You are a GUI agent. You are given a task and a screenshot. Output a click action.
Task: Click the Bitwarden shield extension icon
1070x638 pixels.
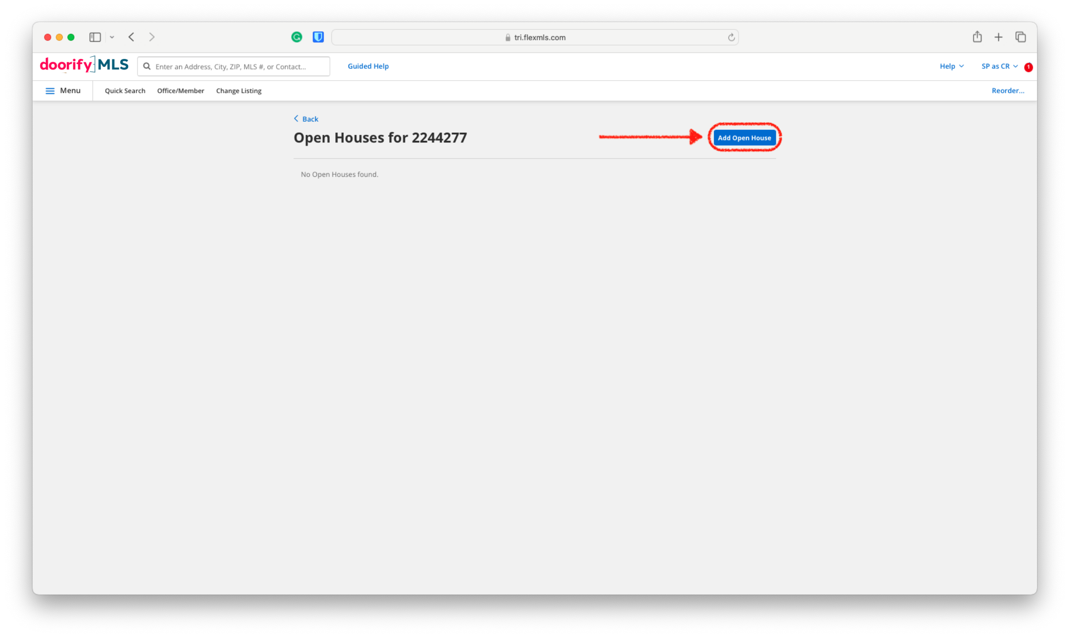click(318, 37)
